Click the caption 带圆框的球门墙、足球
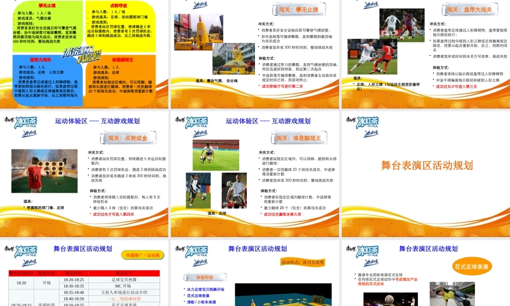 coord(45,208)
